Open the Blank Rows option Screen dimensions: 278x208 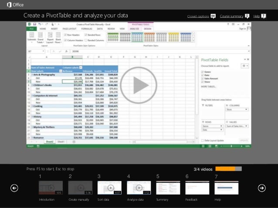pyautogui.click(x=58, y=38)
